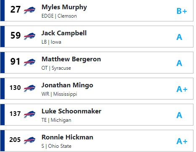Click the A grade for Jack Campbell

point(179,37)
